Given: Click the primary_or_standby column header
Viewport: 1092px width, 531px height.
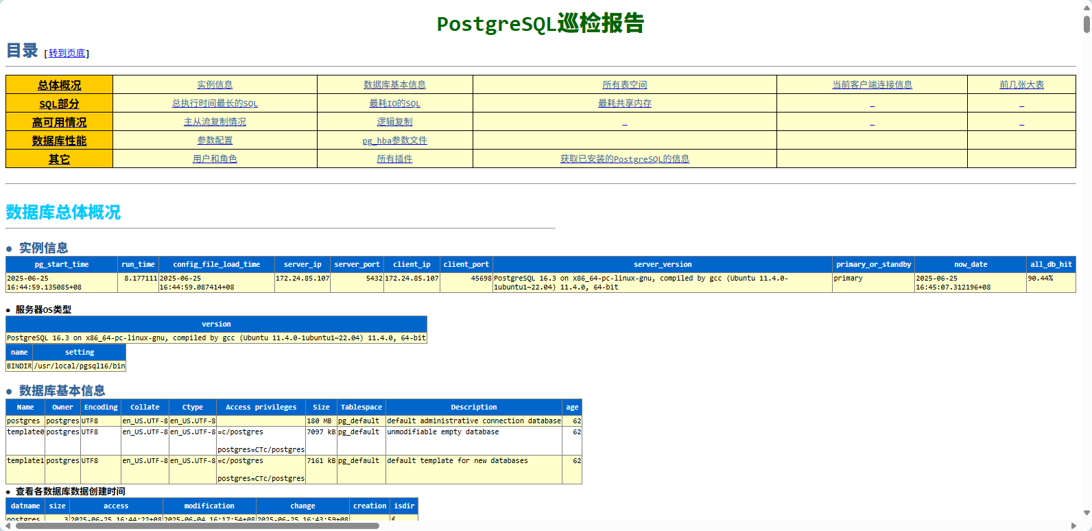Looking at the screenshot, I should pyautogui.click(x=873, y=264).
